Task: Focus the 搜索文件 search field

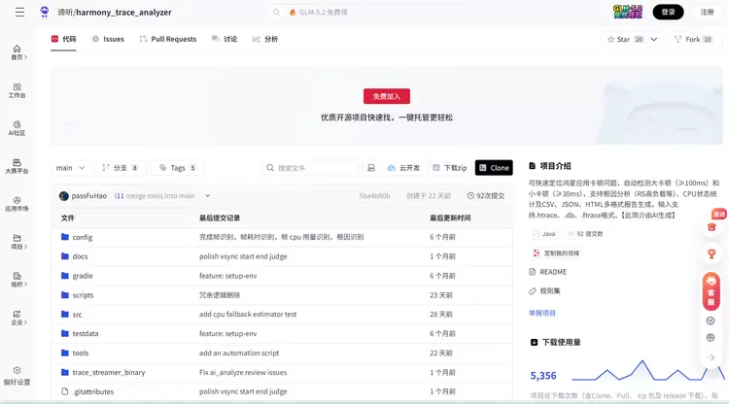Action: pos(311,168)
